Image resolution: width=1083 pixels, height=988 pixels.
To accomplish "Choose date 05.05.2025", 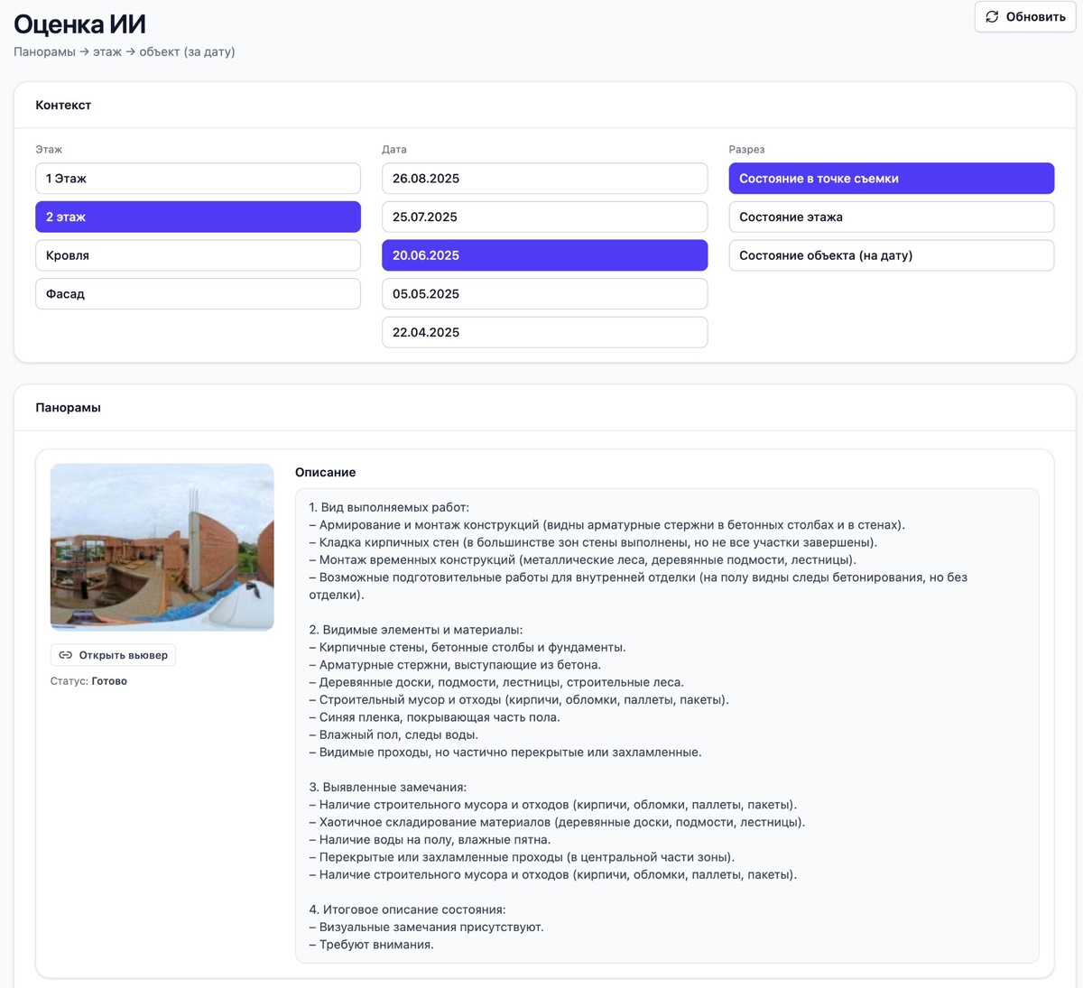I will coord(544,294).
